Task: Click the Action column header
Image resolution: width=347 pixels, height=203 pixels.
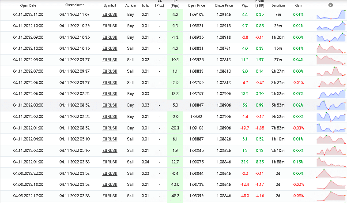Action: pyautogui.click(x=130, y=5)
